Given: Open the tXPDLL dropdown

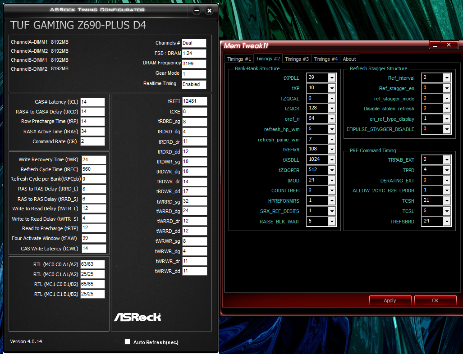Looking at the screenshot, I should (332, 78).
